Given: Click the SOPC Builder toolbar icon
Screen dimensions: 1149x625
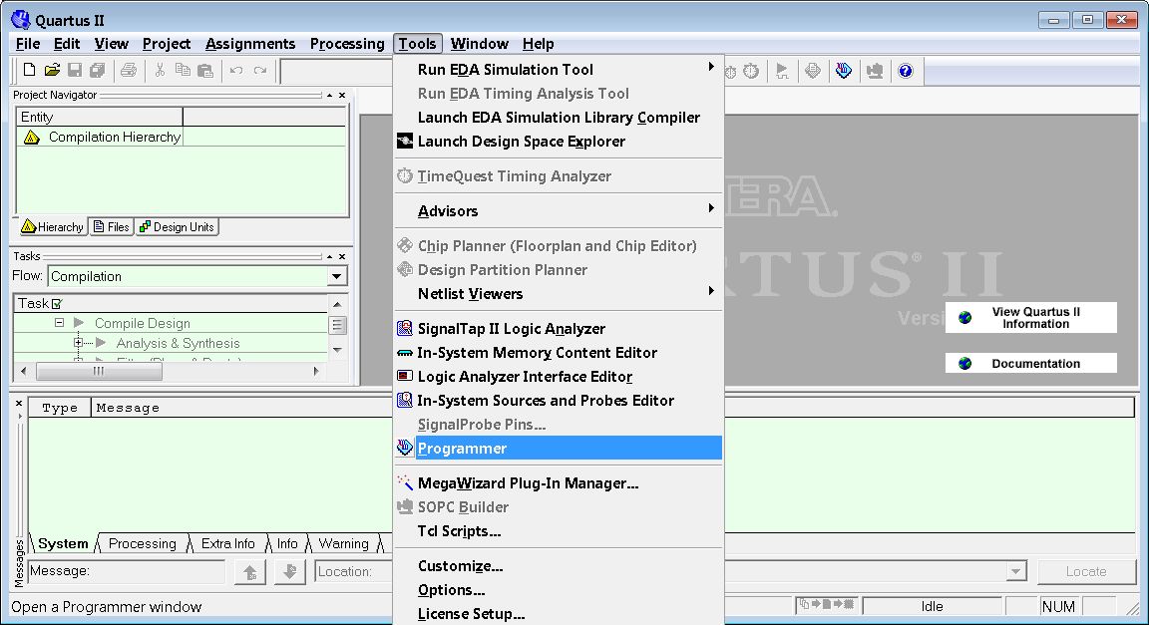Looking at the screenshot, I should pyautogui.click(x=874, y=71).
